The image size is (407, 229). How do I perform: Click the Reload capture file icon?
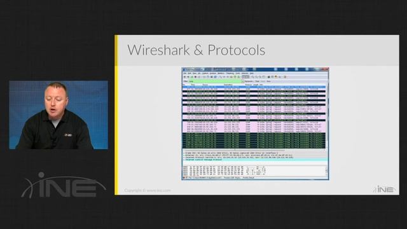point(215,77)
